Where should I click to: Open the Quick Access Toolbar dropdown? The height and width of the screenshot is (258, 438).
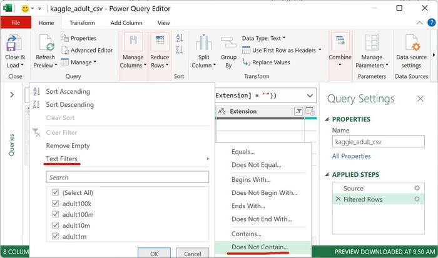coord(39,9)
